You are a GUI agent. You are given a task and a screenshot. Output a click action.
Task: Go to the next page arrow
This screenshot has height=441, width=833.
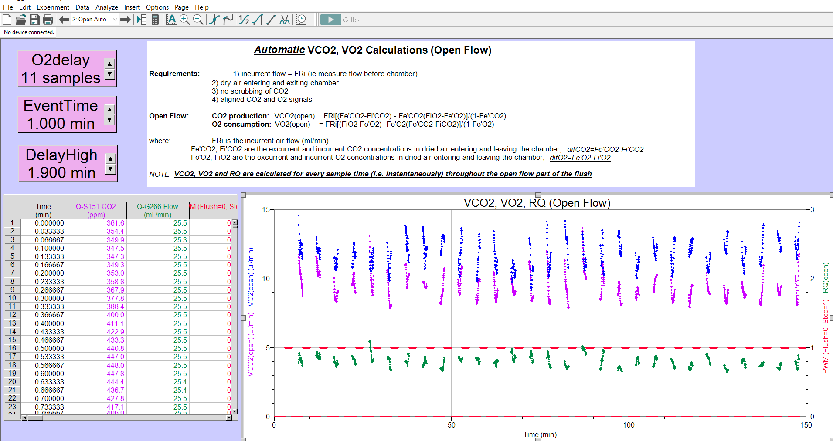click(x=126, y=20)
